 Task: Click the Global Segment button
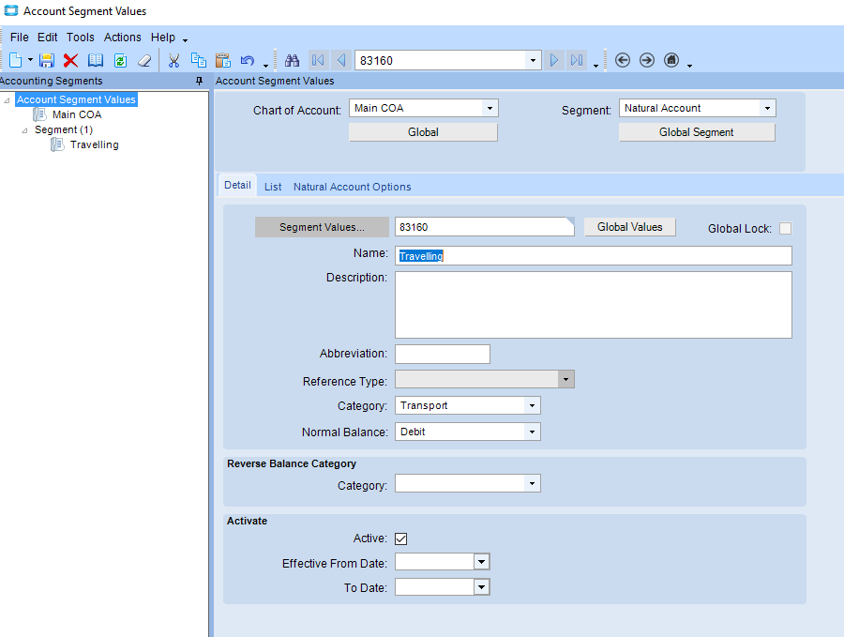[696, 132]
